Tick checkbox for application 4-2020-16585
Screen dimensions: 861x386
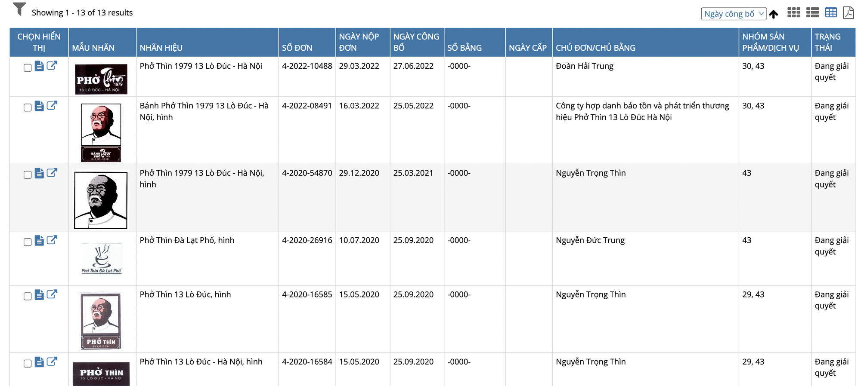click(x=28, y=296)
